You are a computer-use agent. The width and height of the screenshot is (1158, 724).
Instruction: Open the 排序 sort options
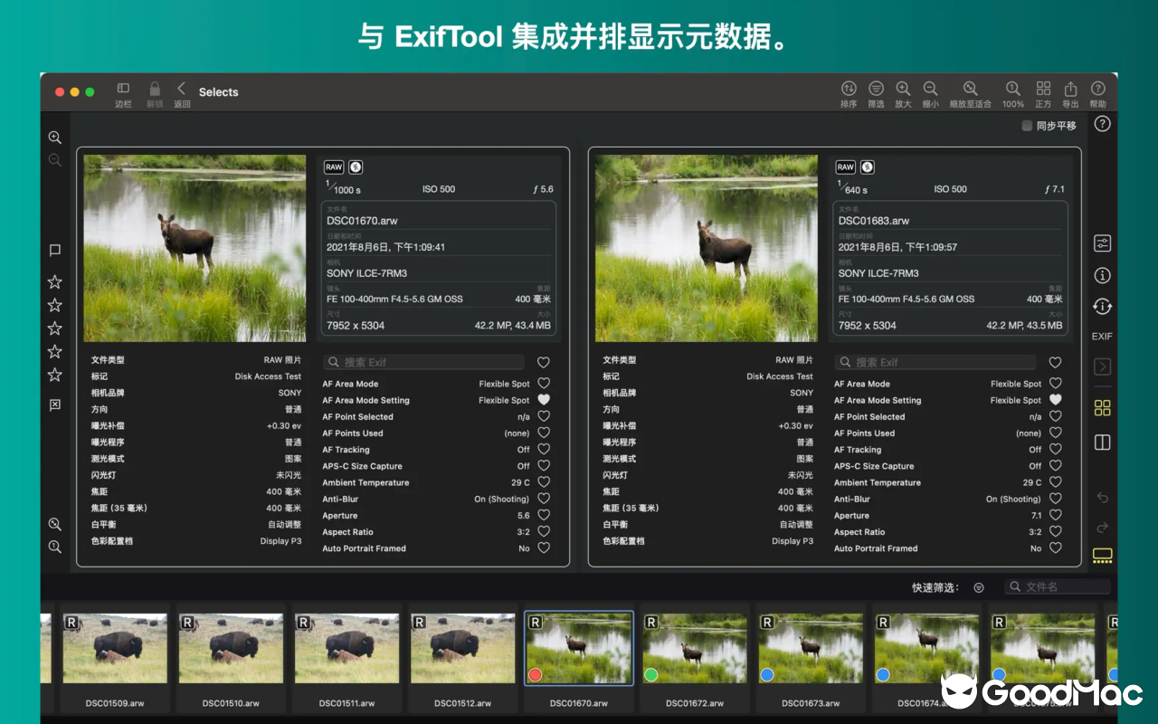(x=849, y=89)
